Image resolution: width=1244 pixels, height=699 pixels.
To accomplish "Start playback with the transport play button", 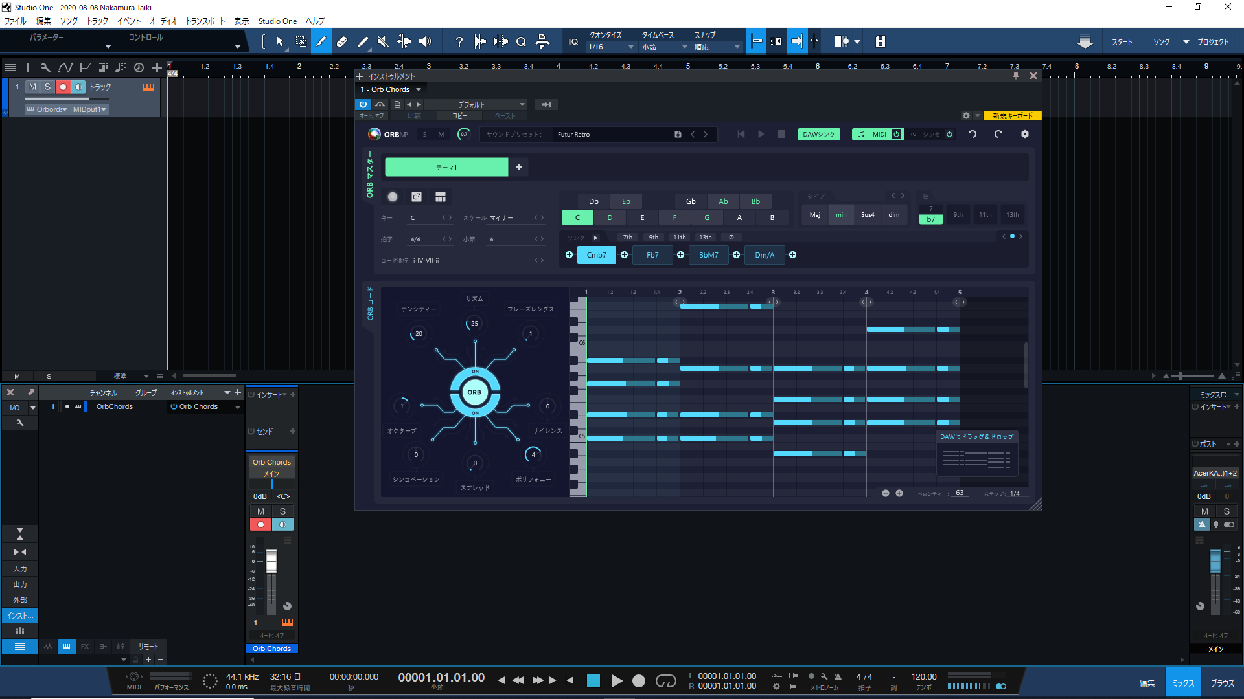I will (617, 680).
